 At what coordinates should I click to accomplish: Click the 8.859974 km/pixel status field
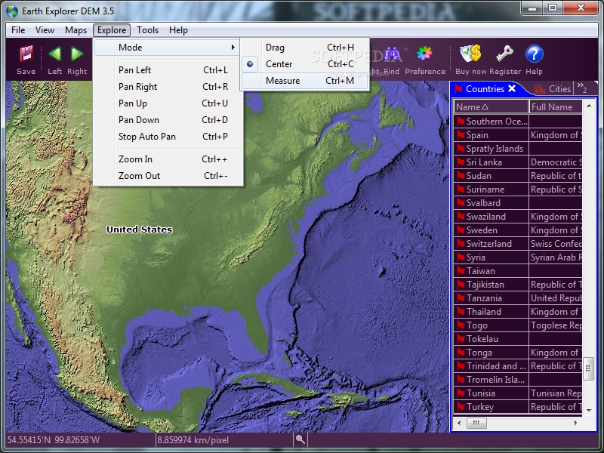(223, 440)
